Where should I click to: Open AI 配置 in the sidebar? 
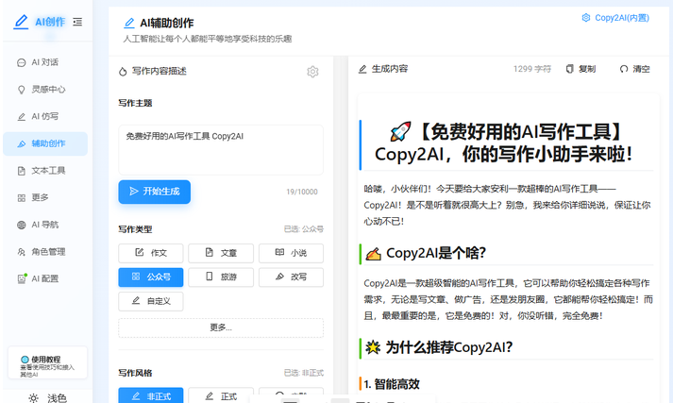(45, 278)
